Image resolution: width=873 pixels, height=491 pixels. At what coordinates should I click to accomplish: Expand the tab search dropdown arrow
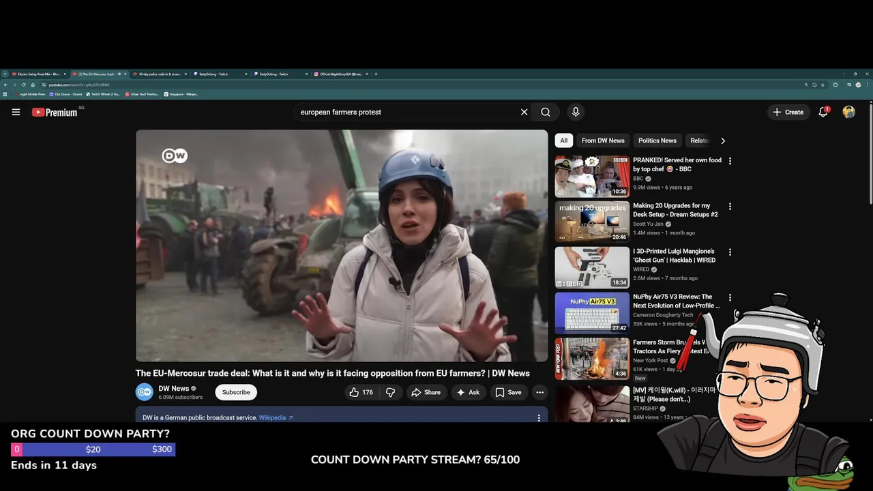pos(5,74)
